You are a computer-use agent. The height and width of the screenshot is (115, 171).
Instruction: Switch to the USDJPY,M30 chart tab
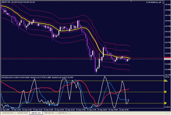click(22, 113)
